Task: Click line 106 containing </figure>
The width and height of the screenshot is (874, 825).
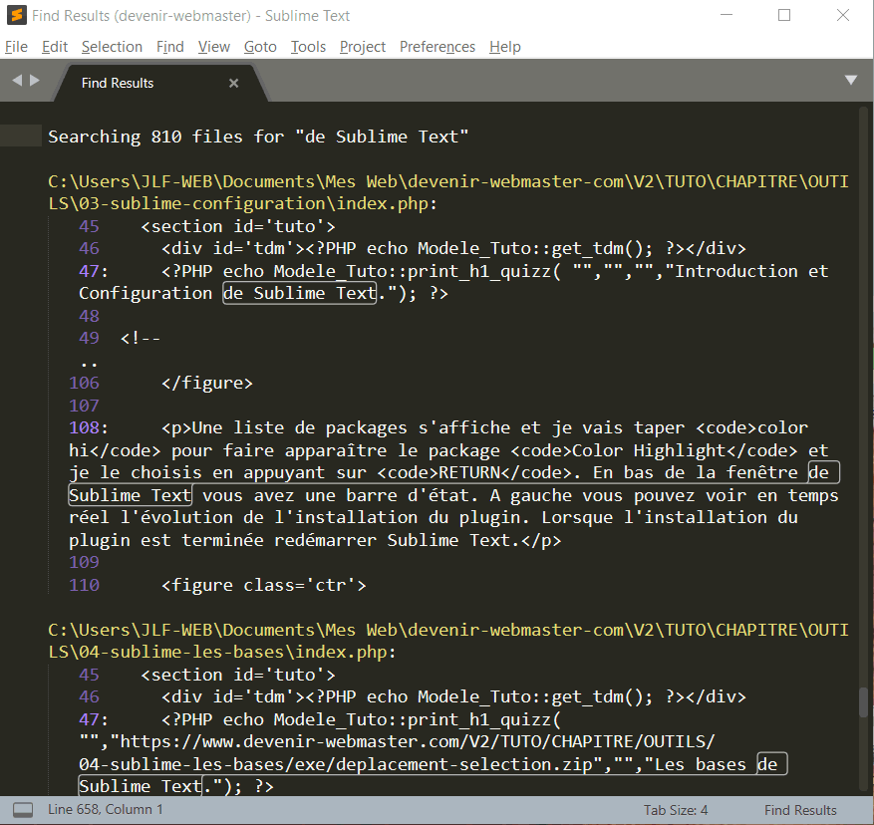Action: [160, 383]
